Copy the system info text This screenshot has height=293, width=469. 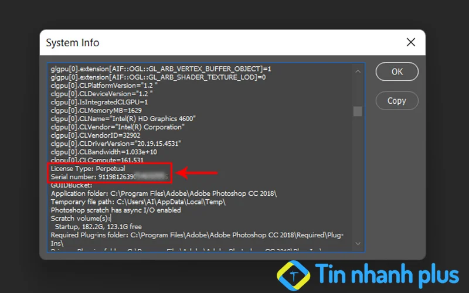(x=397, y=101)
